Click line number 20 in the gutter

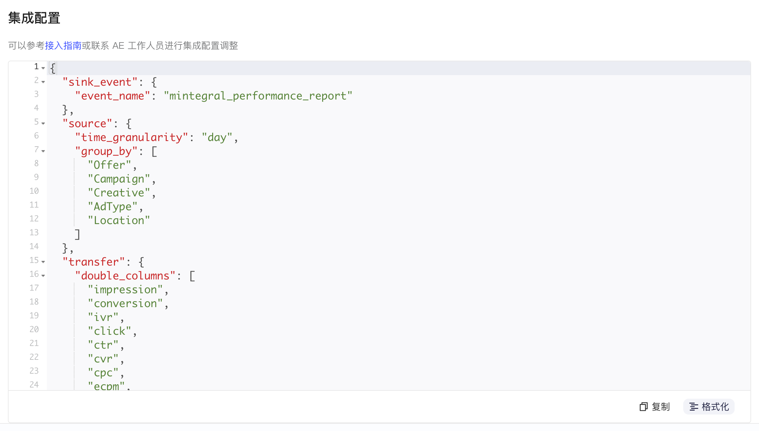[x=34, y=330]
